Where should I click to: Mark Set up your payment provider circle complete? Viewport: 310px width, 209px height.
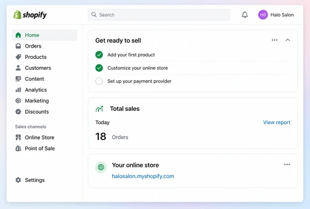[99, 81]
